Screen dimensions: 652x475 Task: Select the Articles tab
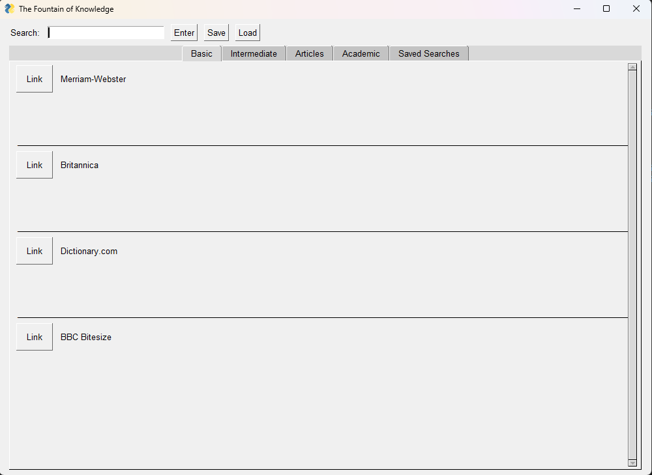coord(309,53)
